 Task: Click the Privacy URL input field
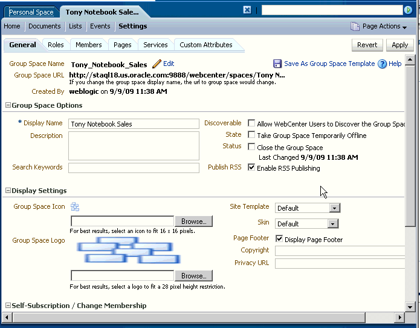click(340, 263)
